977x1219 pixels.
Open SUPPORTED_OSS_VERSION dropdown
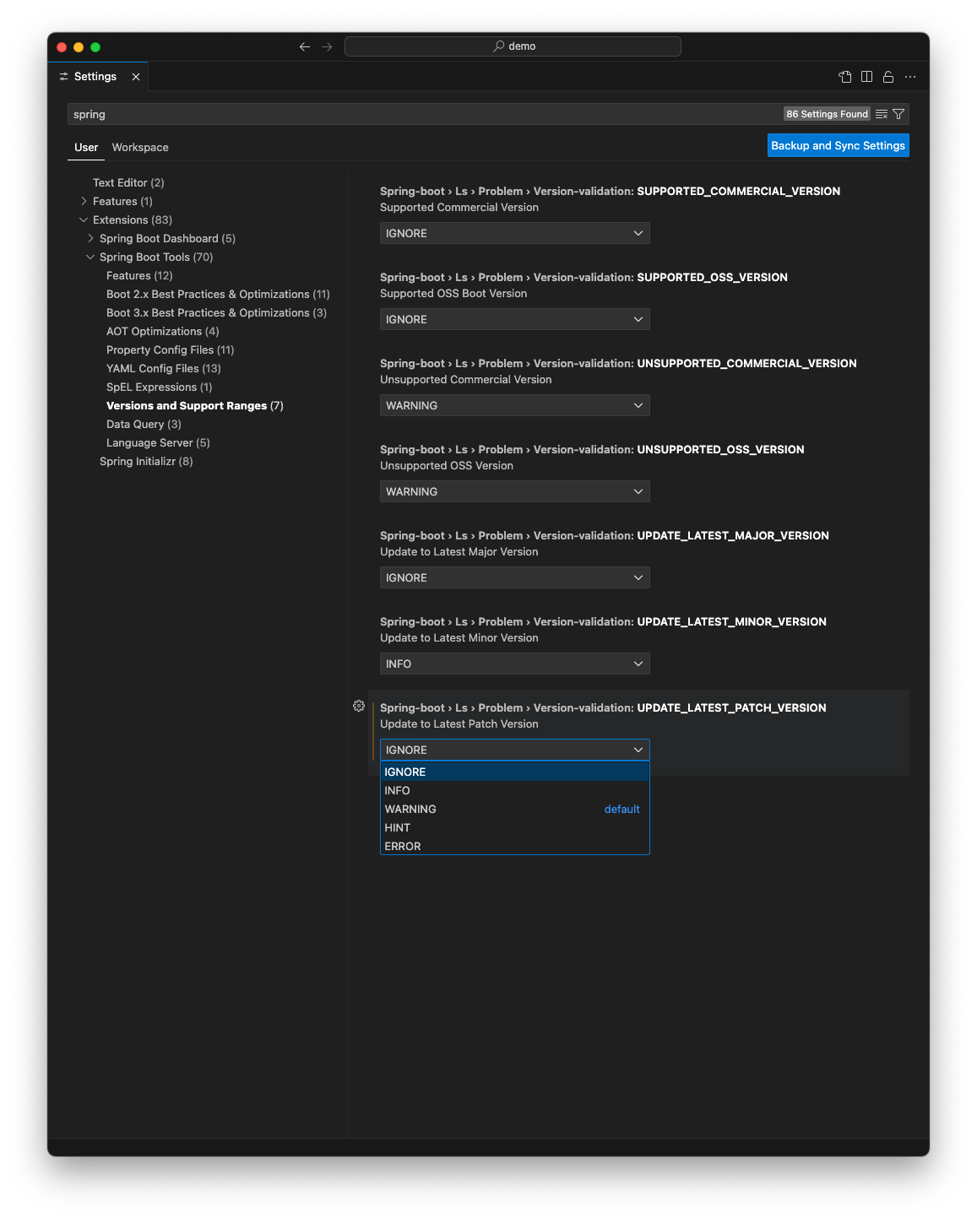514,319
